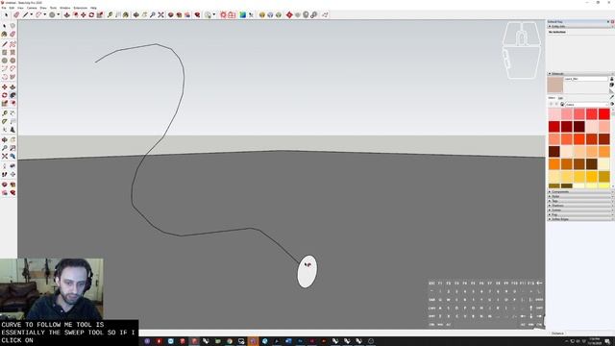Click the material name input field
This screenshot has height=346, width=615.
tap(586, 79)
